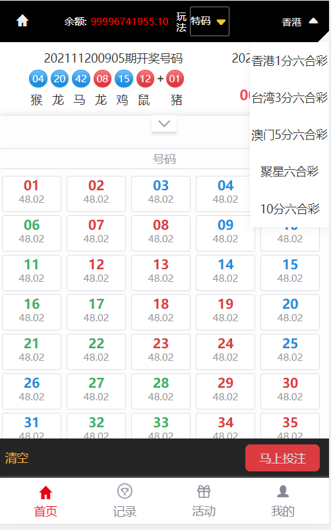Viewport: 331px width, 530px height.
Task: Toggle number 04 bet cell
Action: [224, 194]
